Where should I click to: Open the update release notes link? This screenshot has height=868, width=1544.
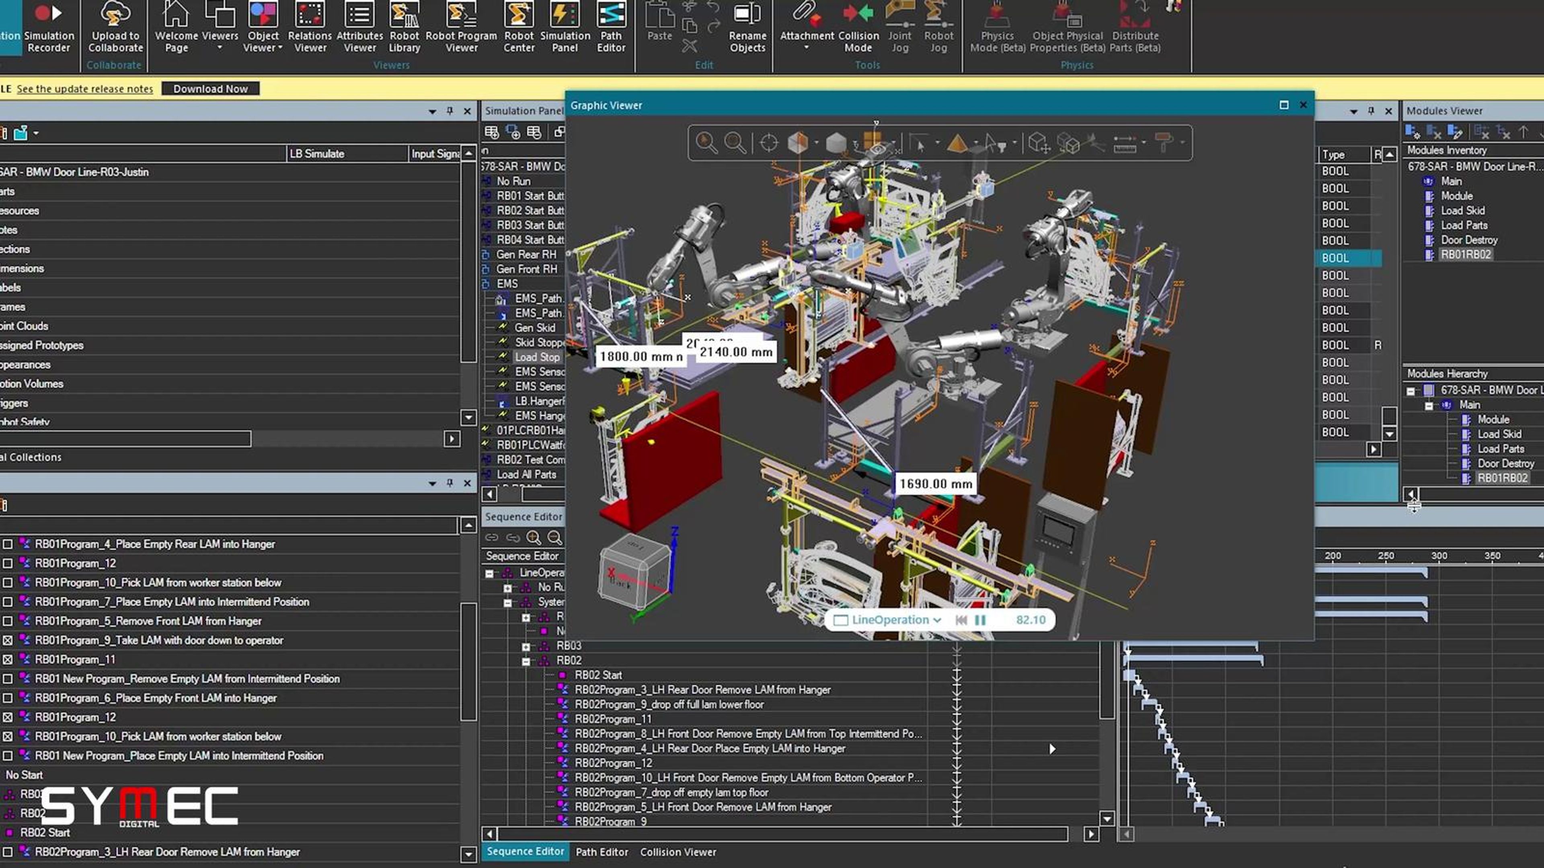point(84,89)
